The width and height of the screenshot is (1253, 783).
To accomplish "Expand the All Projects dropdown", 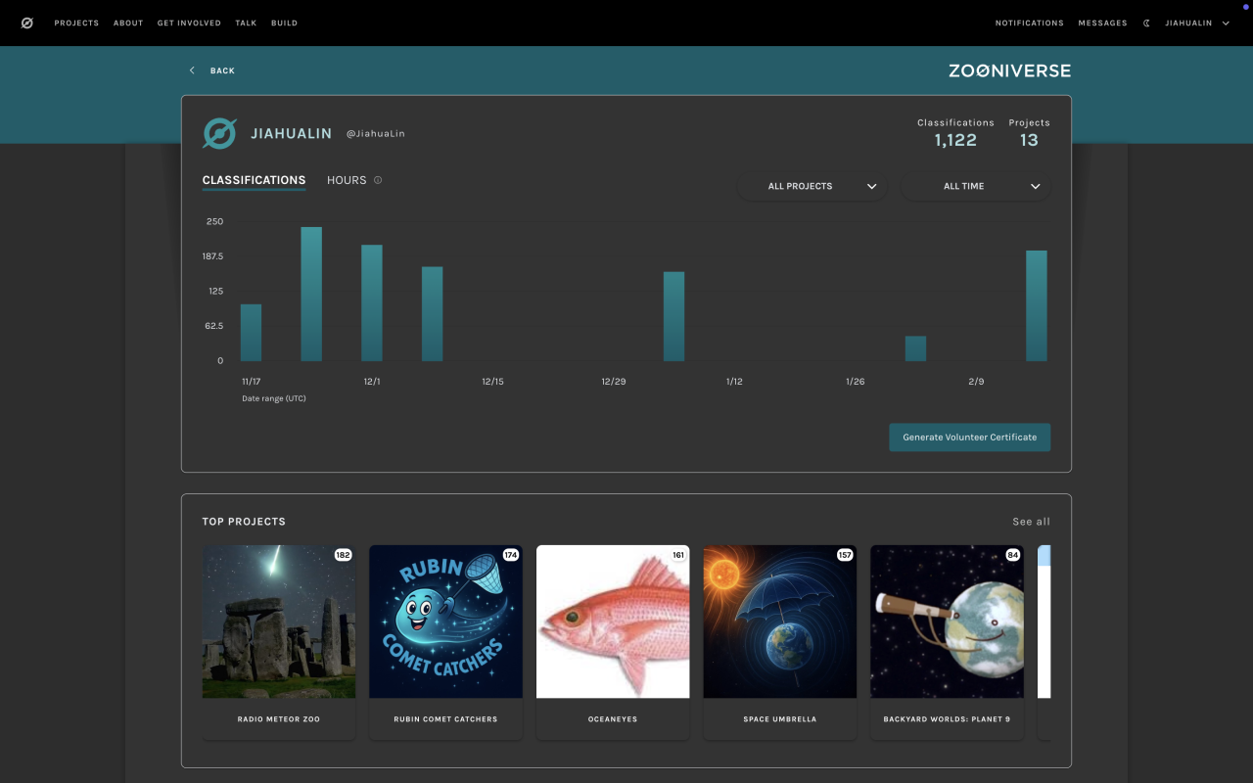I will point(812,186).
